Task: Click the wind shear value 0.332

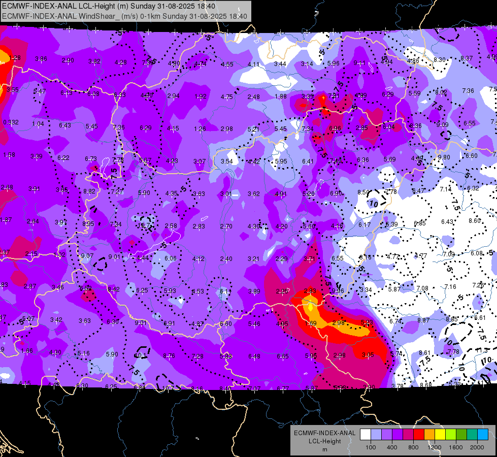Action: (x=11, y=122)
